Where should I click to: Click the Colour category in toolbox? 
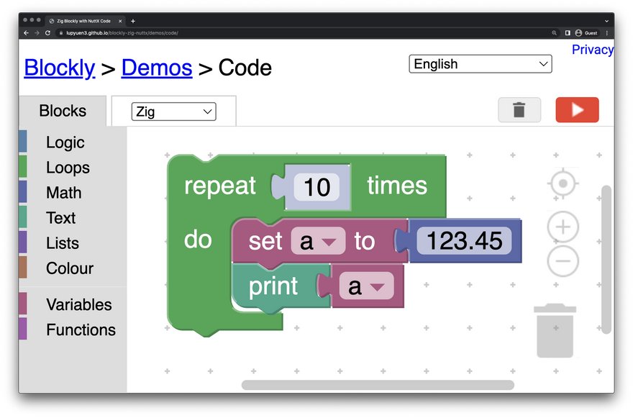[69, 268]
